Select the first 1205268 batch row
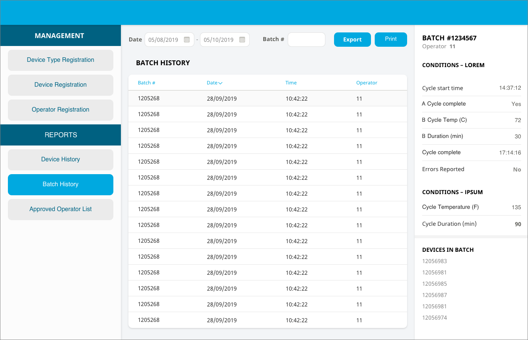The height and width of the screenshot is (340, 528). tap(264, 98)
